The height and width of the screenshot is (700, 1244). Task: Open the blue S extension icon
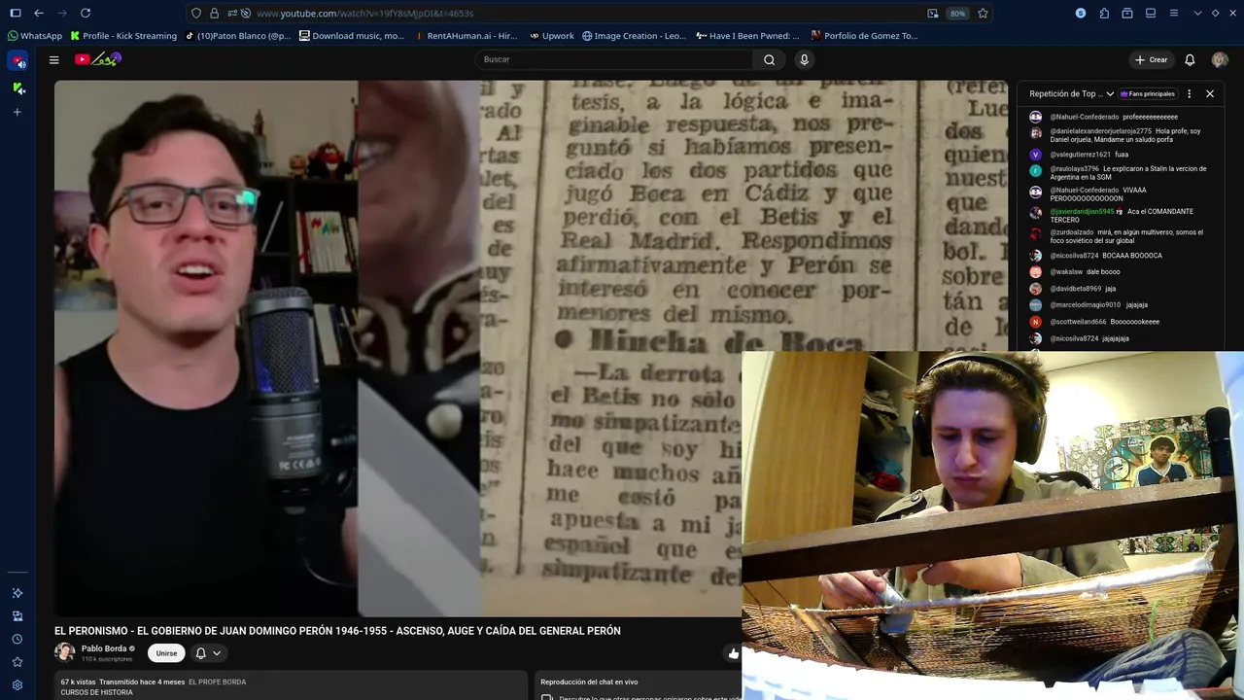point(1081,13)
